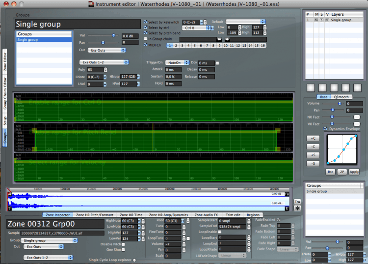Open the zone Exs Outs 1-2 dropdown
The width and height of the screenshot is (368, 264).
(x=49, y=258)
